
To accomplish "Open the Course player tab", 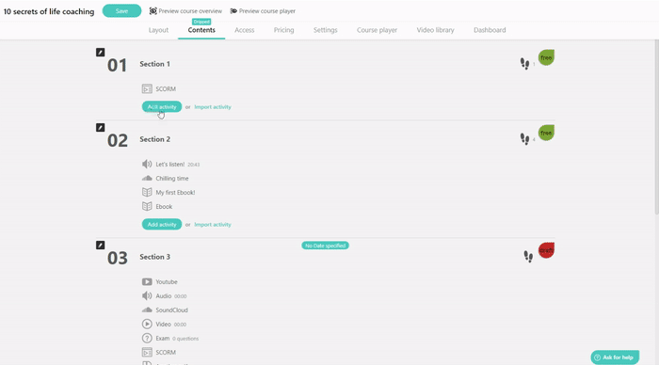I will 377,30.
